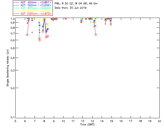Click the AOT 1020nm legend entry
Viewport: 164px width, 131px height.
click(x=33, y=14)
